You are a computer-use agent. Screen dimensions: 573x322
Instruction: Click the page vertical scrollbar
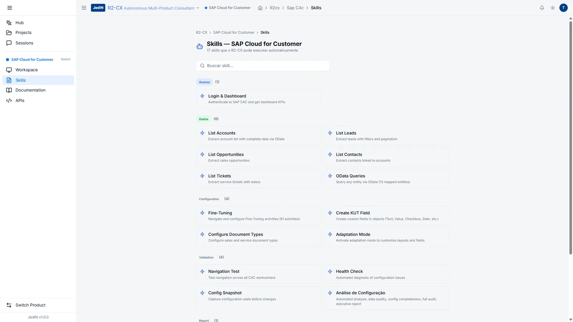570,138
